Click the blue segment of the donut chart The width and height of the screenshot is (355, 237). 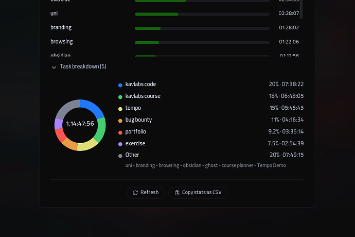93,107
